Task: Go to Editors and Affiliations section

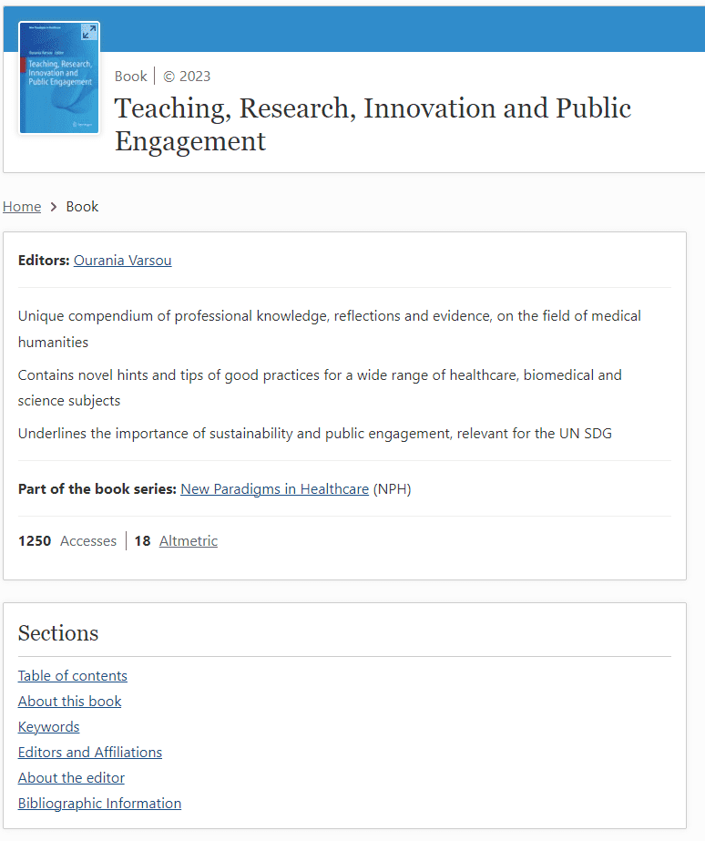Action: tap(90, 753)
